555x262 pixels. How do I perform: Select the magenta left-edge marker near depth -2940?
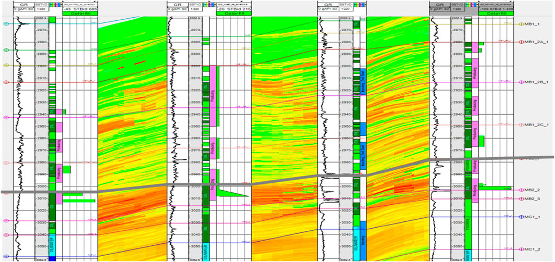point(6,117)
